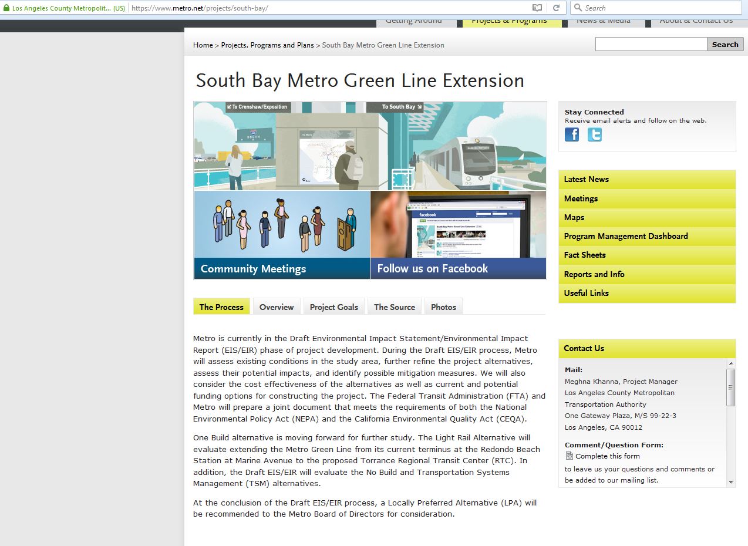The width and height of the screenshot is (748, 546).
Task: Reload the page using the refresh icon
Action: click(x=556, y=8)
